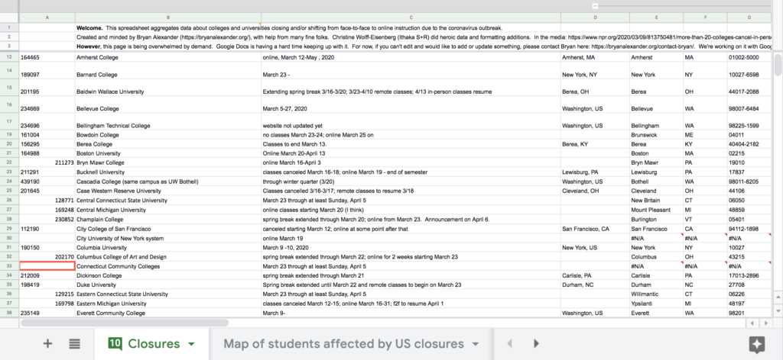
Task: Select column B header
Action: point(167,18)
